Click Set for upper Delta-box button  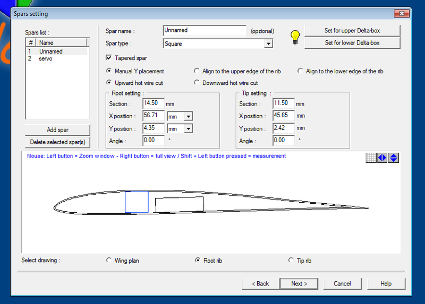pos(352,30)
